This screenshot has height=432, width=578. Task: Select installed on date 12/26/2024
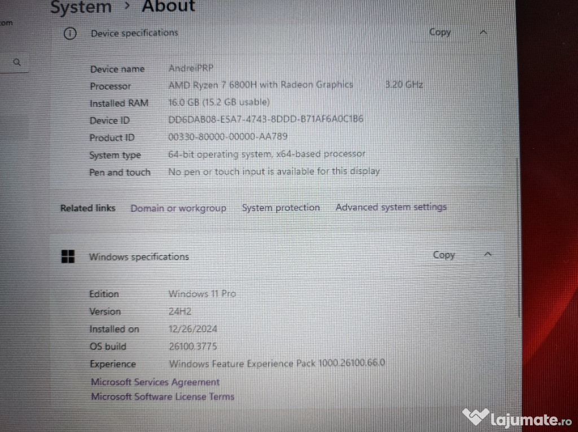coord(193,329)
